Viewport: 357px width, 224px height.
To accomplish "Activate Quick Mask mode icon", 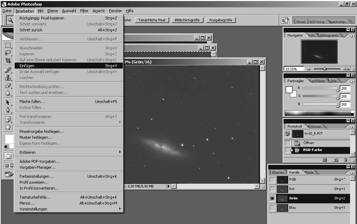I will coord(8,156).
